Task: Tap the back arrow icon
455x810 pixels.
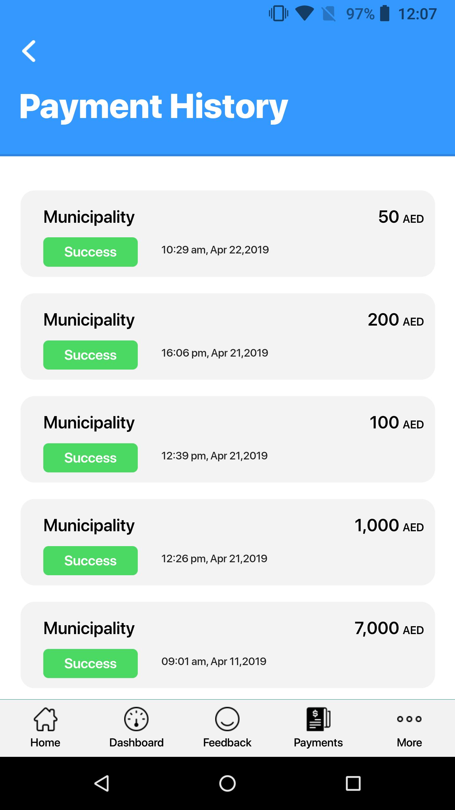Action: click(29, 51)
